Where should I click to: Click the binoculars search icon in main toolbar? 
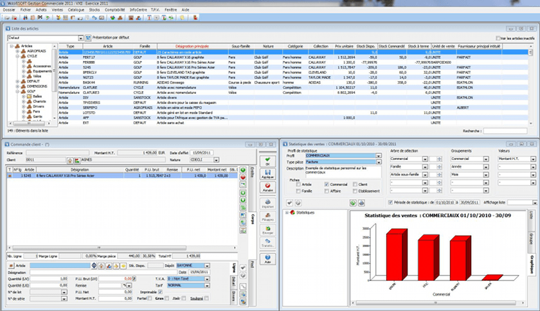pyautogui.click(x=25, y=17)
